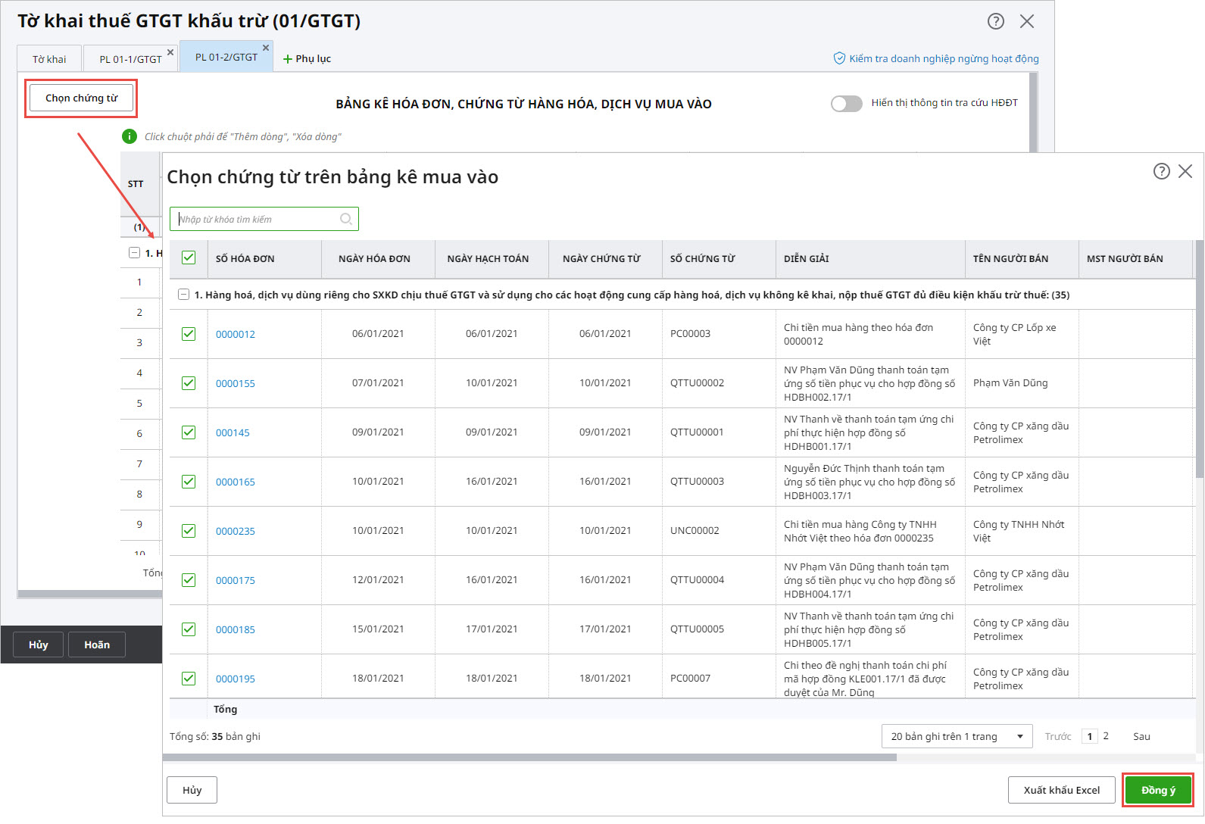Click the horizontal scrollbar under the voucher table

[530, 757]
